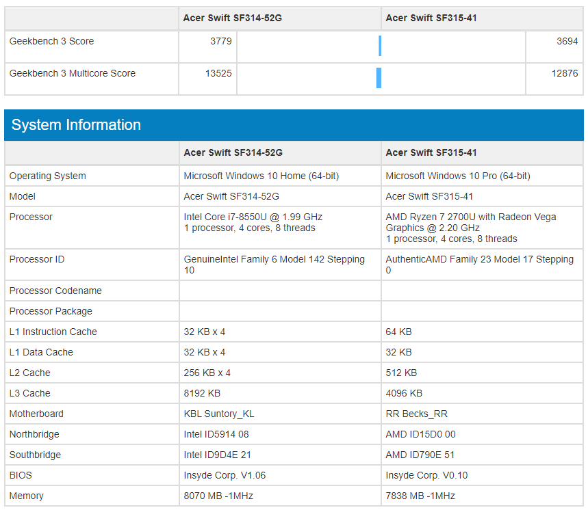Select Microsoft Windows 10 Home (64-bit) cell
The width and height of the screenshot is (588, 510).
point(280,176)
